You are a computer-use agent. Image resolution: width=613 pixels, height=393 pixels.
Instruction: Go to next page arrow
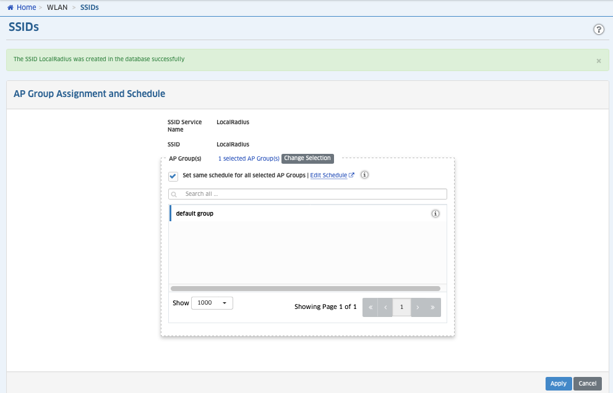coord(418,307)
